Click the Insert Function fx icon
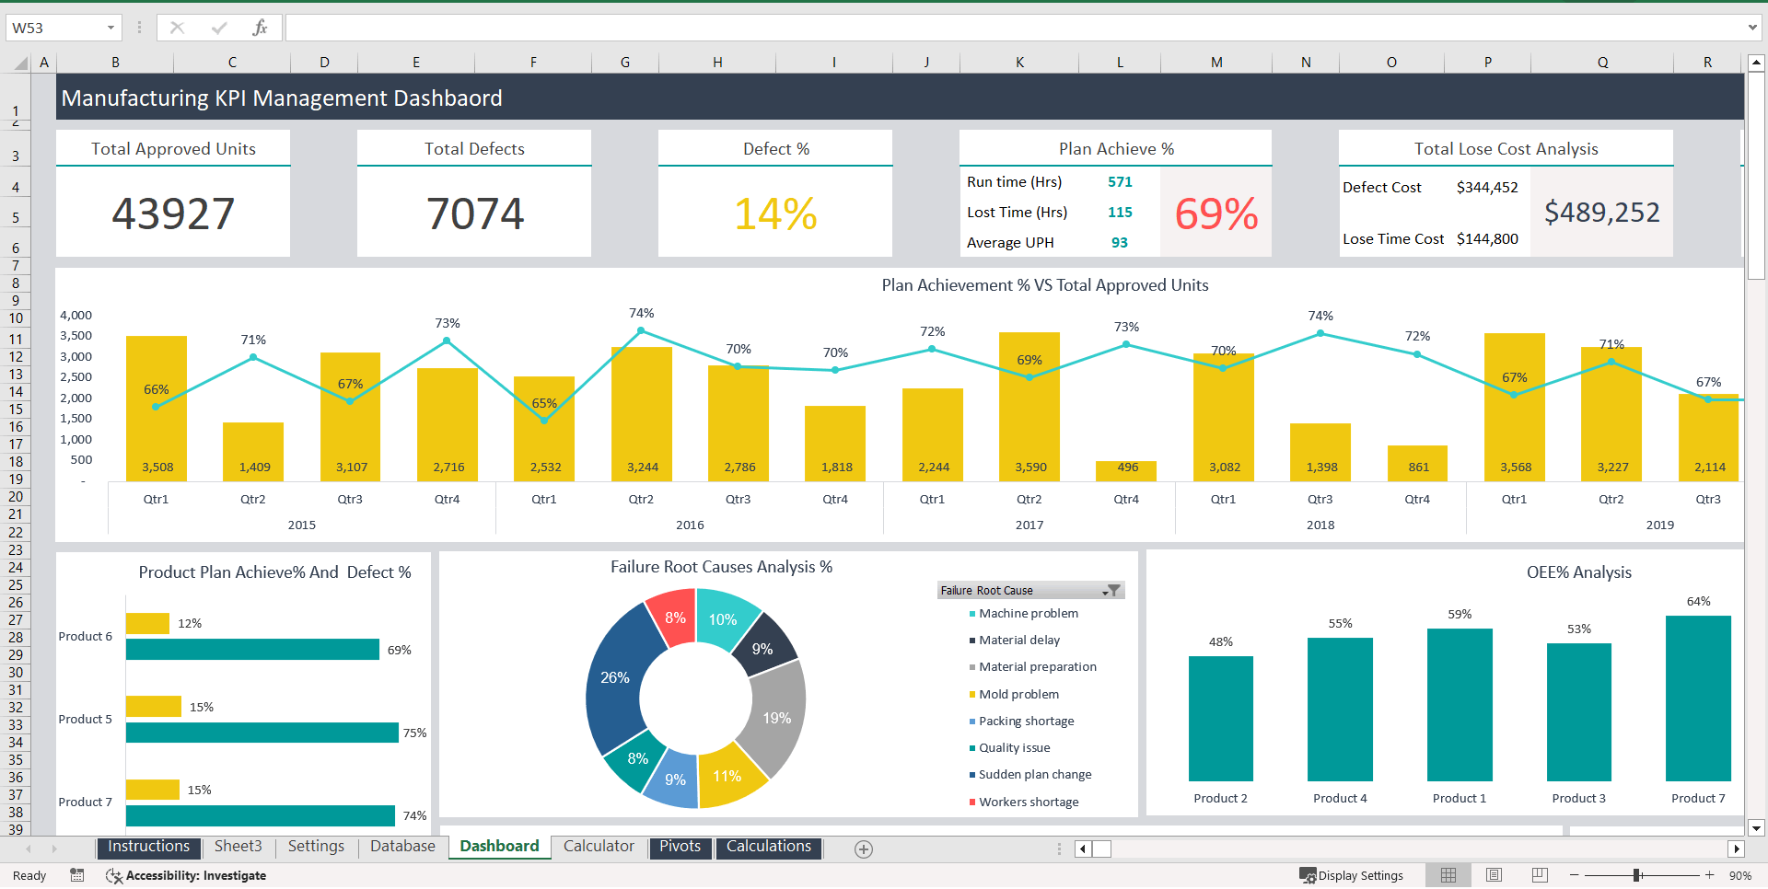1768x889 pixels. [260, 28]
